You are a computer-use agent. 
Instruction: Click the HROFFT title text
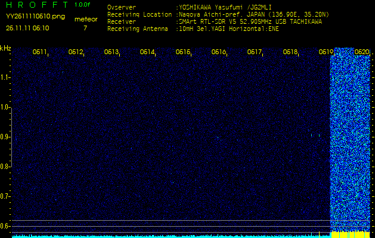[36, 5]
